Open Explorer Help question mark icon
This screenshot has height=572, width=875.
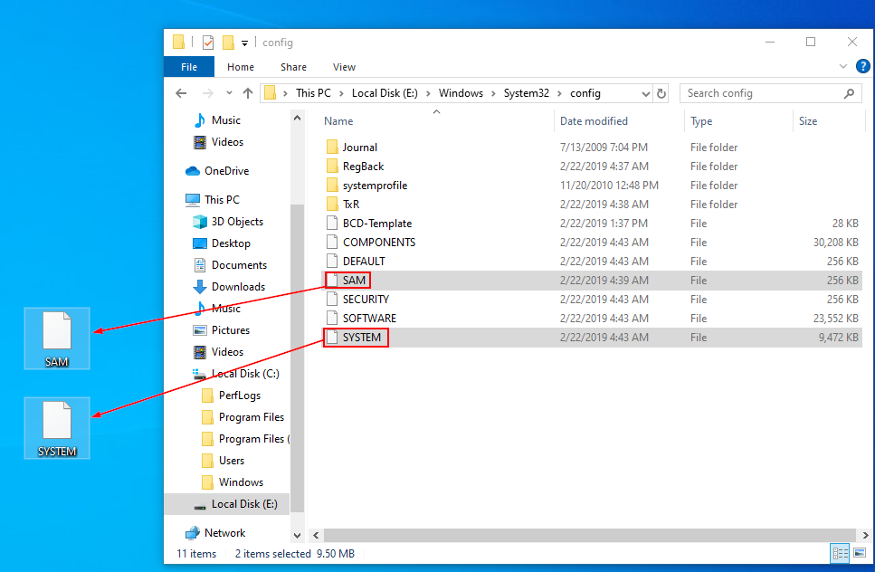[x=862, y=66]
